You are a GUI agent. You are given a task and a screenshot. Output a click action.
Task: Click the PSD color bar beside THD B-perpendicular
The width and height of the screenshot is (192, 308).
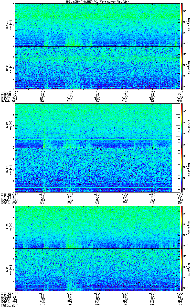point(182,126)
